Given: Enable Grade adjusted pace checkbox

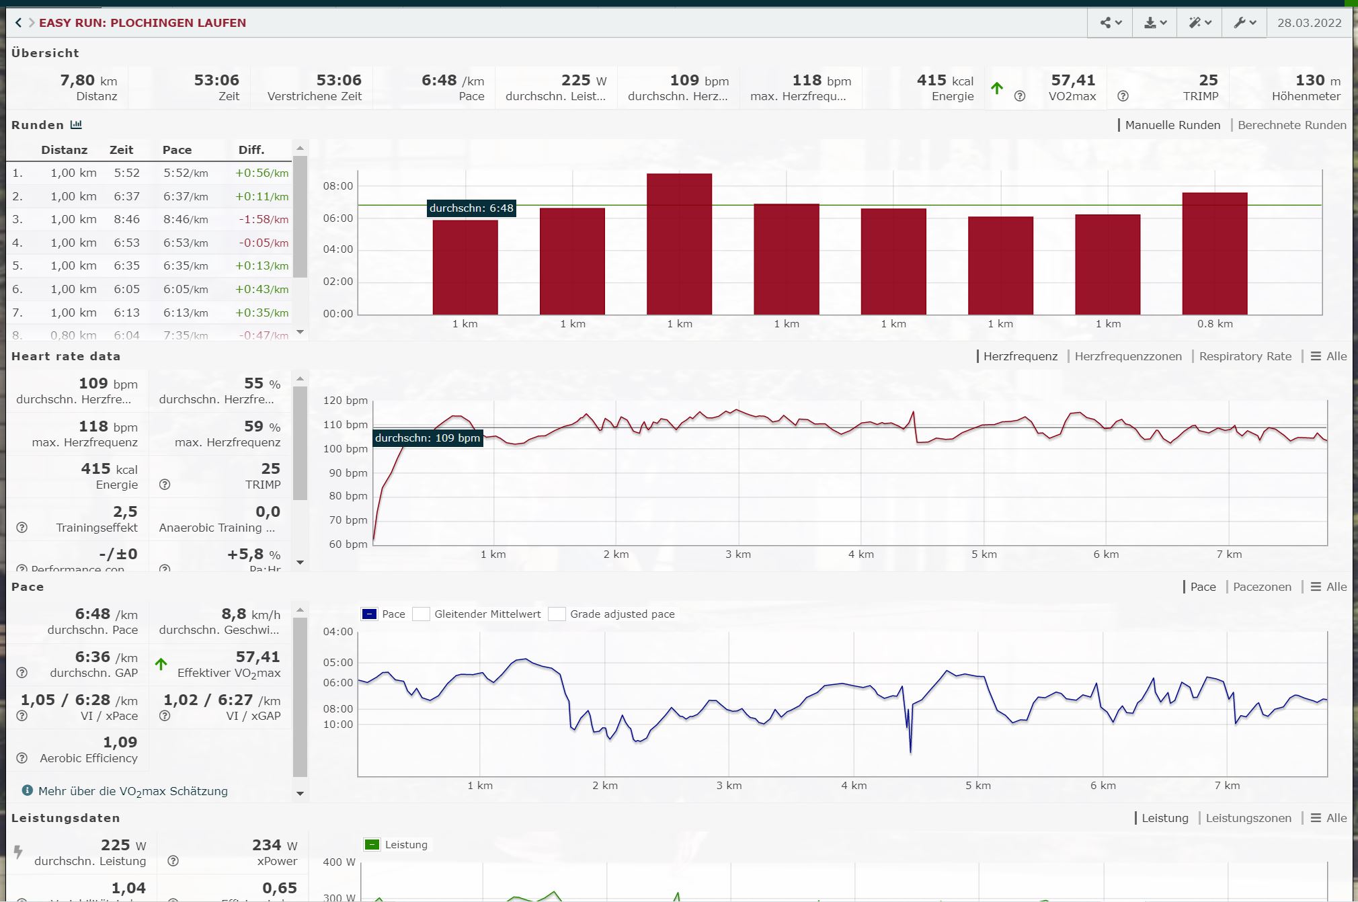Looking at the screenshot, I should point(557,614).
